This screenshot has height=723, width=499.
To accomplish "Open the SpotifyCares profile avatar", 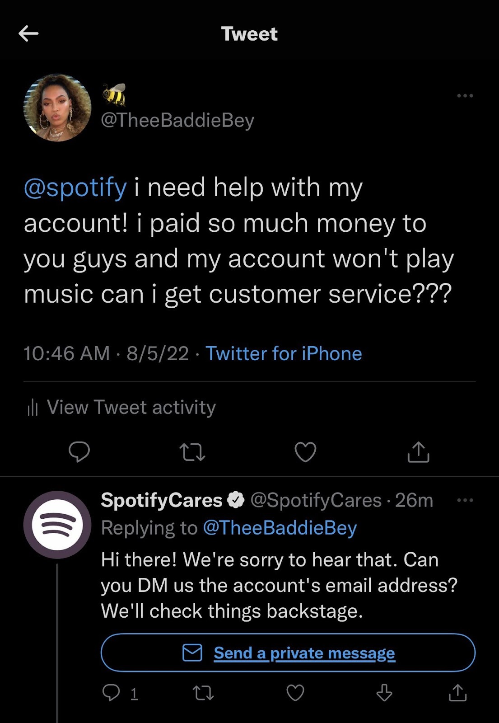I will click(x=57, y=525).
